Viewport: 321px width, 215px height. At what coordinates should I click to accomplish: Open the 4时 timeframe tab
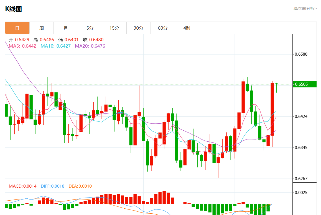click(x=187, y=28)
